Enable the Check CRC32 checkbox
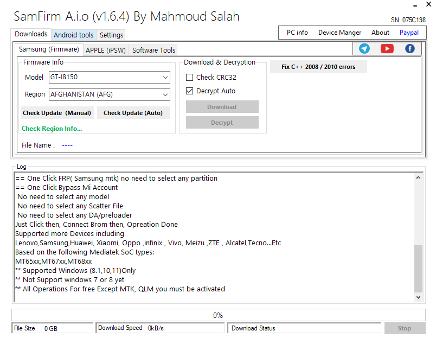 click(x=189, y=78)
